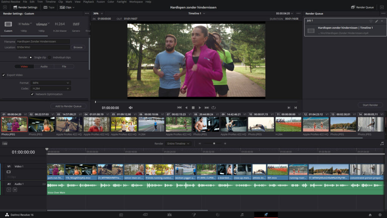Zoom out timeline with minus button
The image size is (387, 218).
coord(200,143)
